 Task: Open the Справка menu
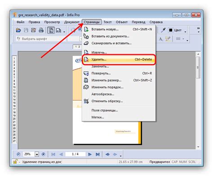coord(156,22)
